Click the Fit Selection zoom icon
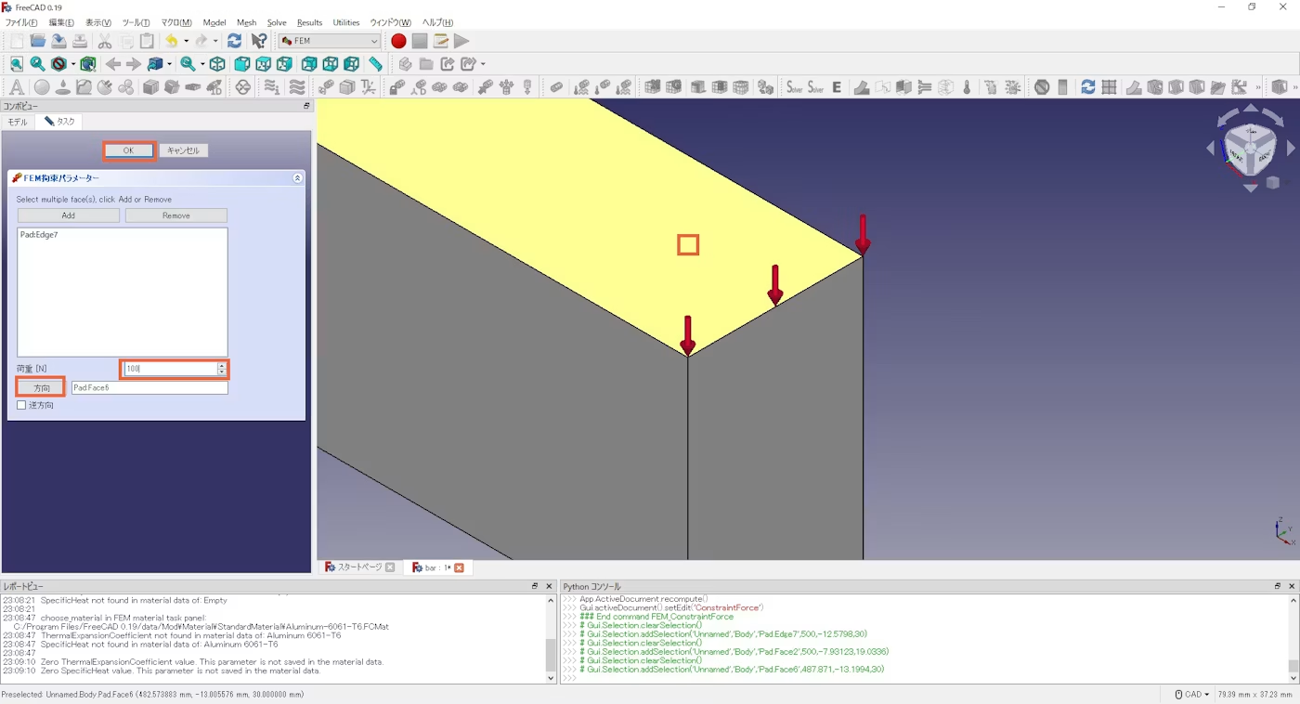 pyautogui.click(x=37, y=64)
